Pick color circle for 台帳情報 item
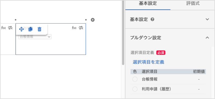The image size is (215, 99). [135, 79]
